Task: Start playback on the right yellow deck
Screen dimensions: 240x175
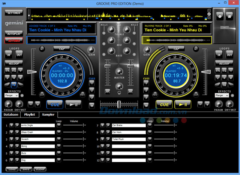Action: 183,104
